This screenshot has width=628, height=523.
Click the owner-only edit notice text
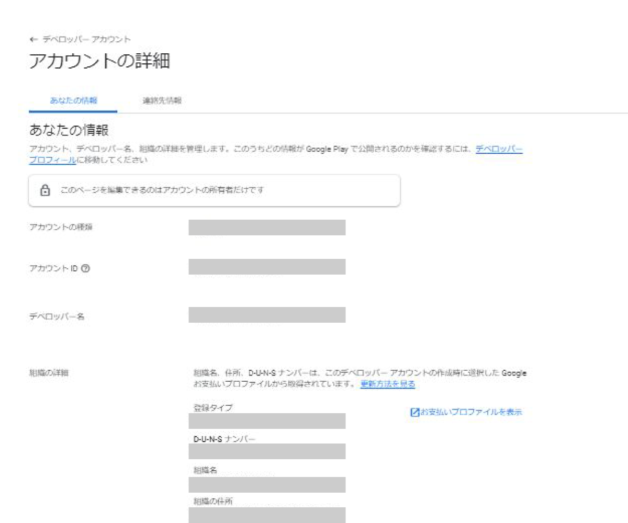(162, 191)
